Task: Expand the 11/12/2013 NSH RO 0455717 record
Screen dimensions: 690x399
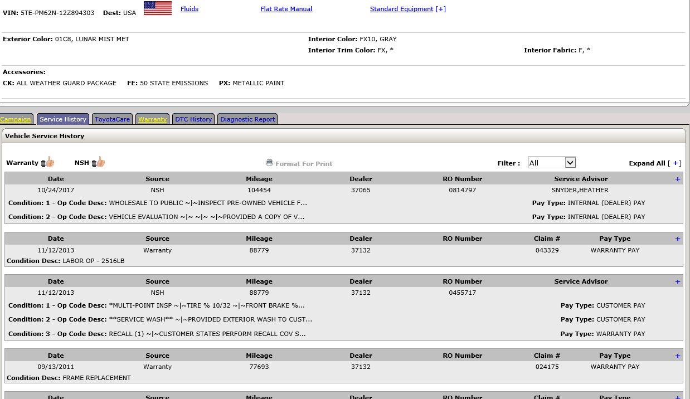Action: [678, 281]
